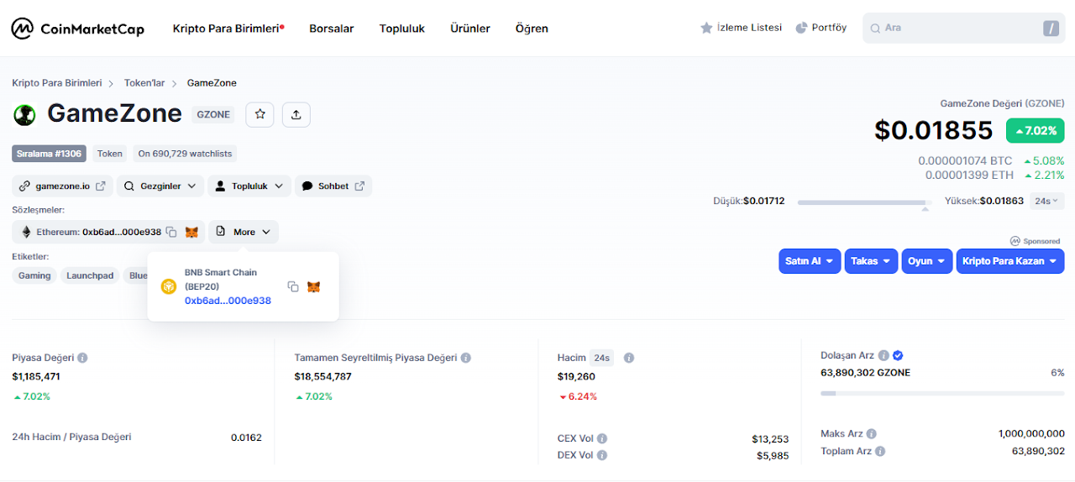Click the Sponsored label
The width and height of the screenshot is (1075, 482).
(1035, 241)
